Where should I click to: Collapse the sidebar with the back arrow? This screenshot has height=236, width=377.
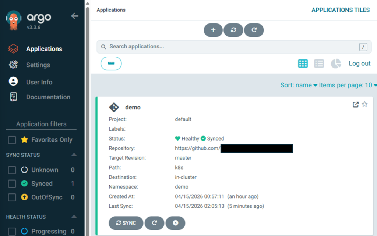(75, 16)
